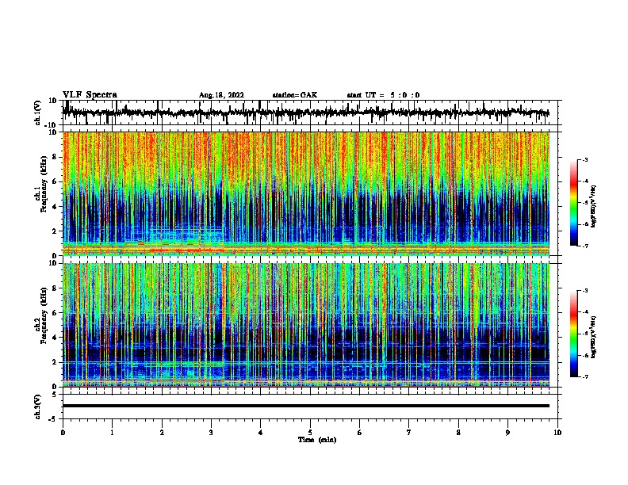
Task: Click the time axis tick label '3'
Action: [x=211, y=433]
